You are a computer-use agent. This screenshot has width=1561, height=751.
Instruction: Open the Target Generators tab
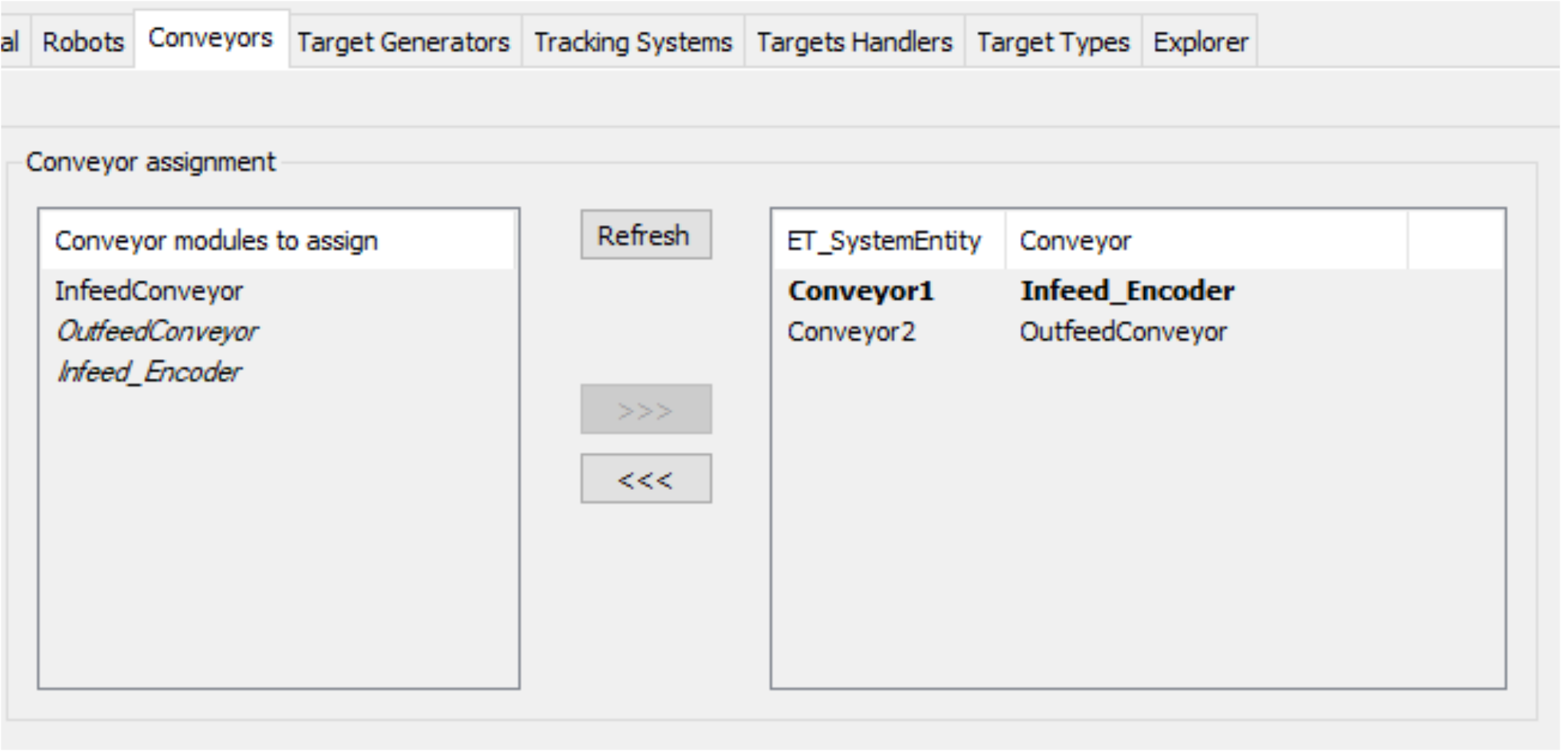404,42
